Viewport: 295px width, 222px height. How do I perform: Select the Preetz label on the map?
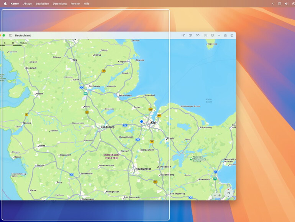tap(170, 138)
